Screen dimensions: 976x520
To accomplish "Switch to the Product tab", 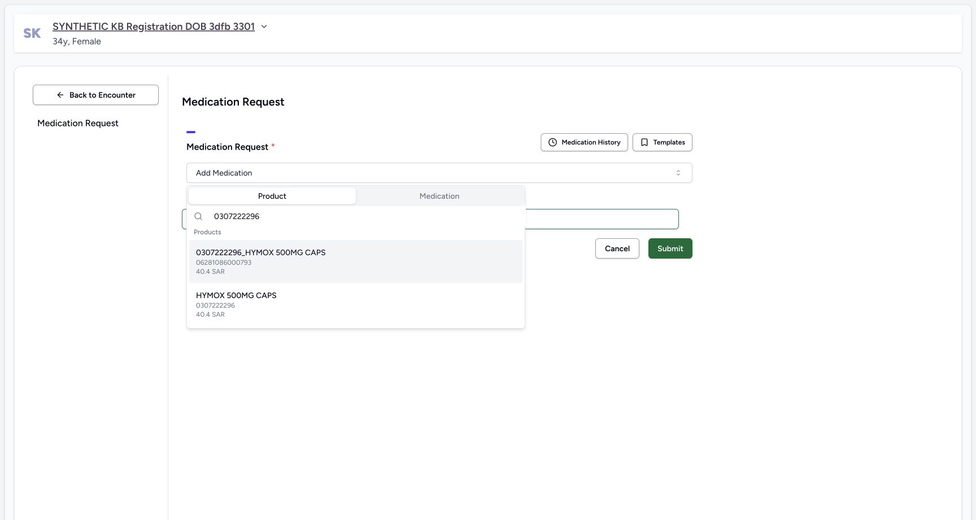I will pos(272,196).
